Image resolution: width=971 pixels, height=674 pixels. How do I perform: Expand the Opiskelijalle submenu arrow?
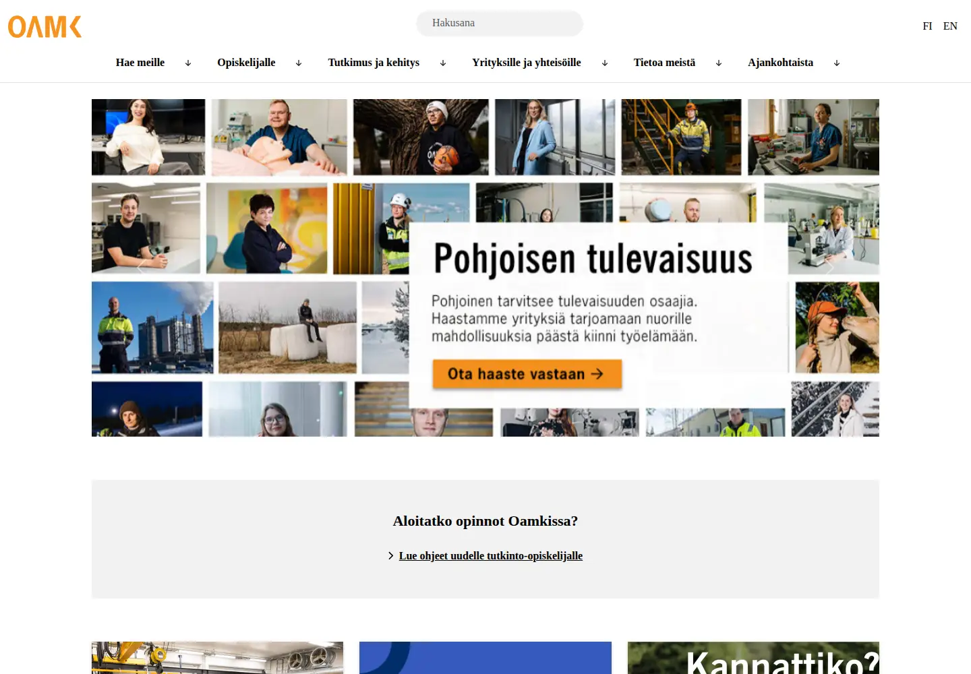coord(299,63)
